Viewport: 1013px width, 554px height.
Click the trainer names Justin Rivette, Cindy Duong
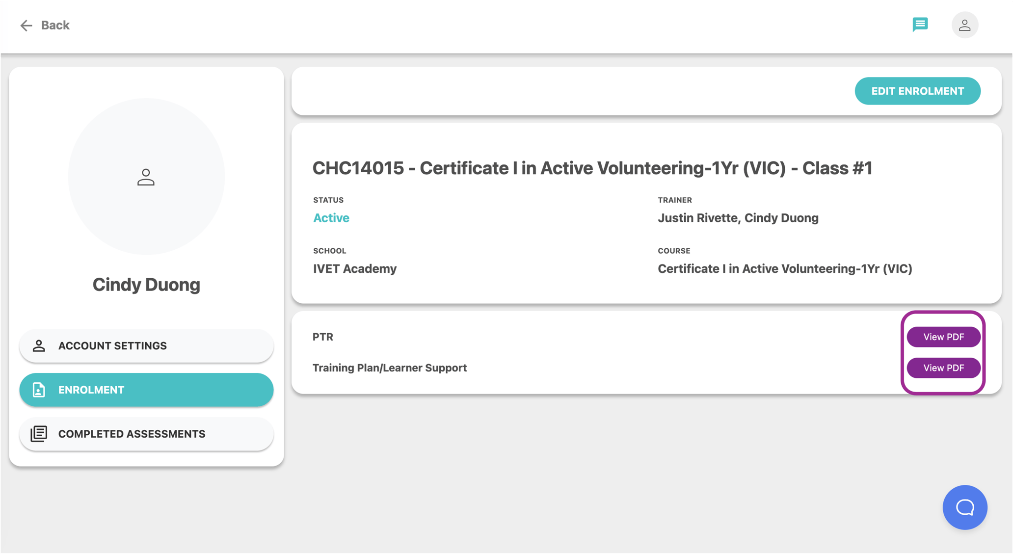click(x=738, y=218)
